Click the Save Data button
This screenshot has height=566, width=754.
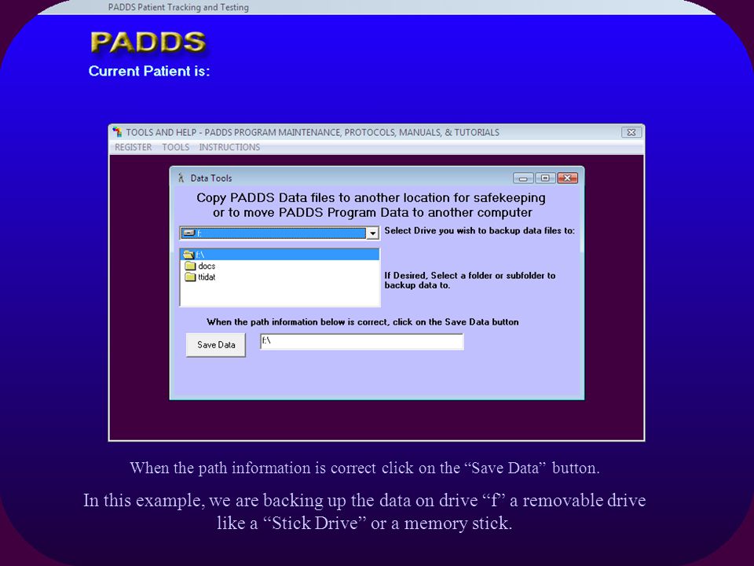pos(215,344)
